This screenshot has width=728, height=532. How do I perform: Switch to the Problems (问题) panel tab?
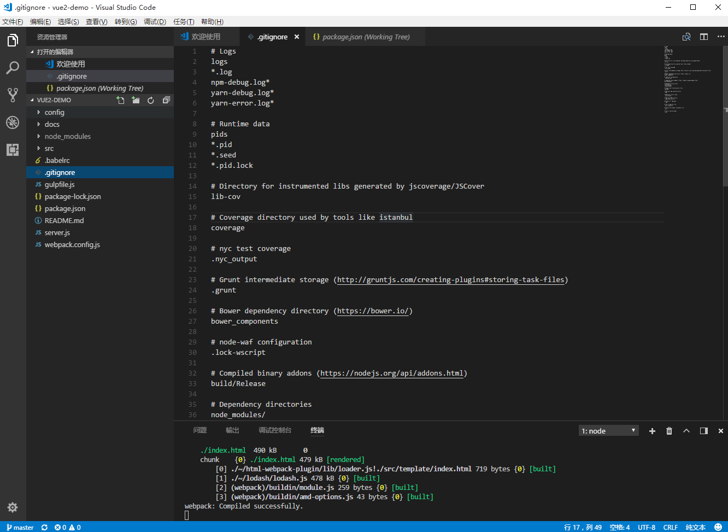coord(200,430)
